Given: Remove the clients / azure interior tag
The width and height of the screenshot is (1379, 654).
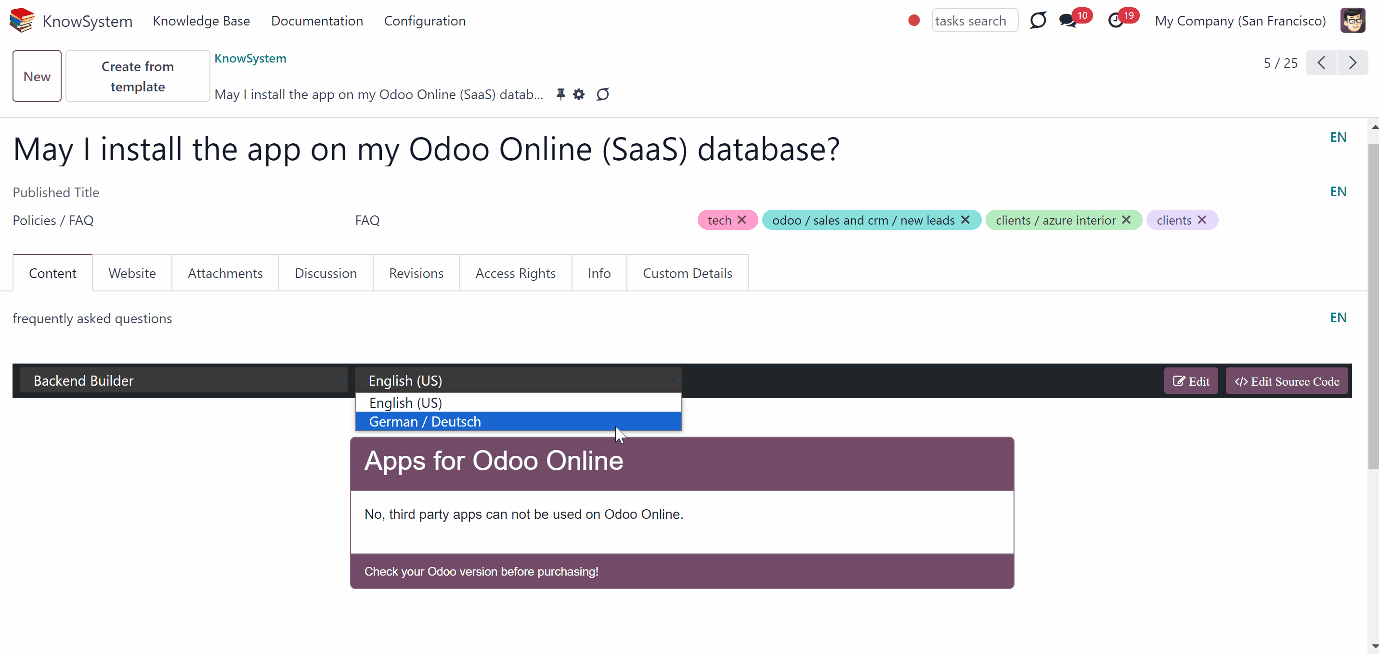Looking at the screenshot, I should pyautogui.click(x=1126, y=220).
